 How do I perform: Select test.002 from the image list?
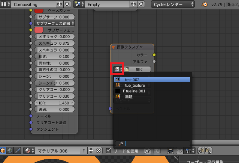tap(152, 80)
